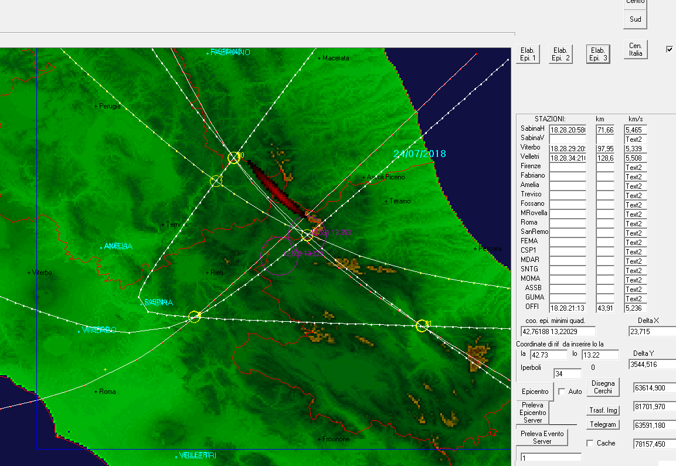Click Preleva Epicentro Server button
Screen dimensions: 676x466
(532, 413)
